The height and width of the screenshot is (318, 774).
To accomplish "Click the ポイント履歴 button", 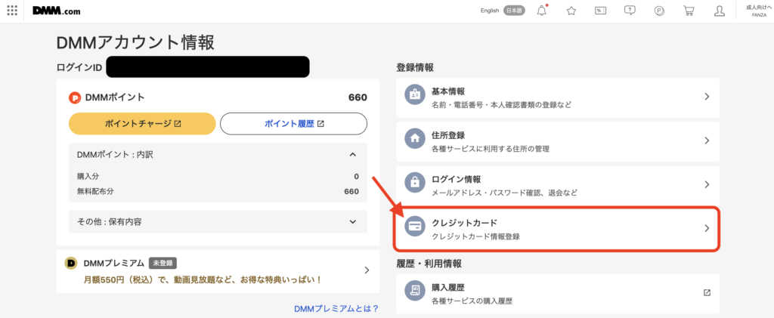I will coord(293,123).
